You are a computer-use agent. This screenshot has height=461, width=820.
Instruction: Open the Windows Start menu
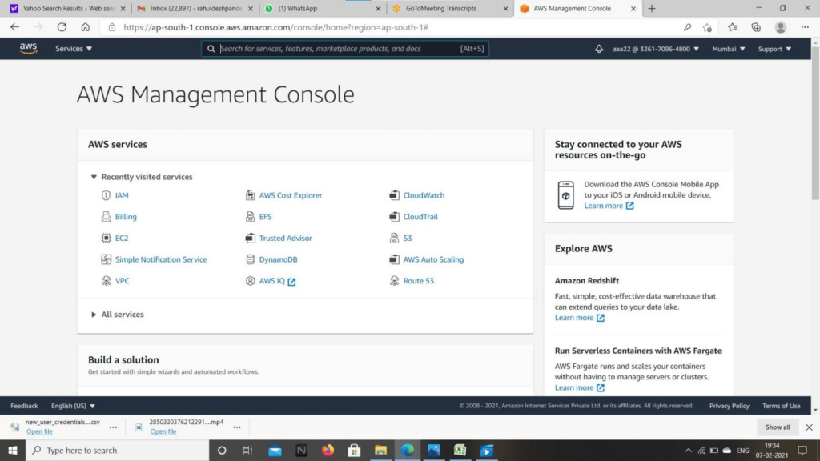click(13, 450)
